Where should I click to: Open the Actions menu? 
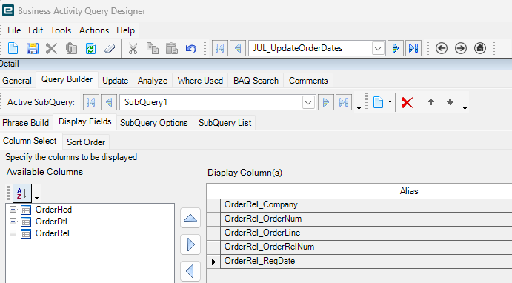coord(94,30)
